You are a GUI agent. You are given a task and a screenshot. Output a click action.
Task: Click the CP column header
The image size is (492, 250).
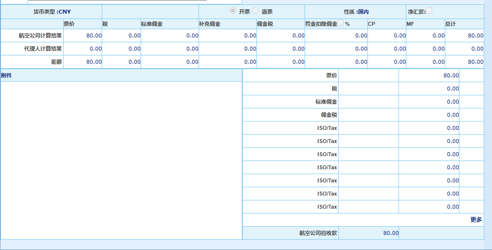point(371,24)
